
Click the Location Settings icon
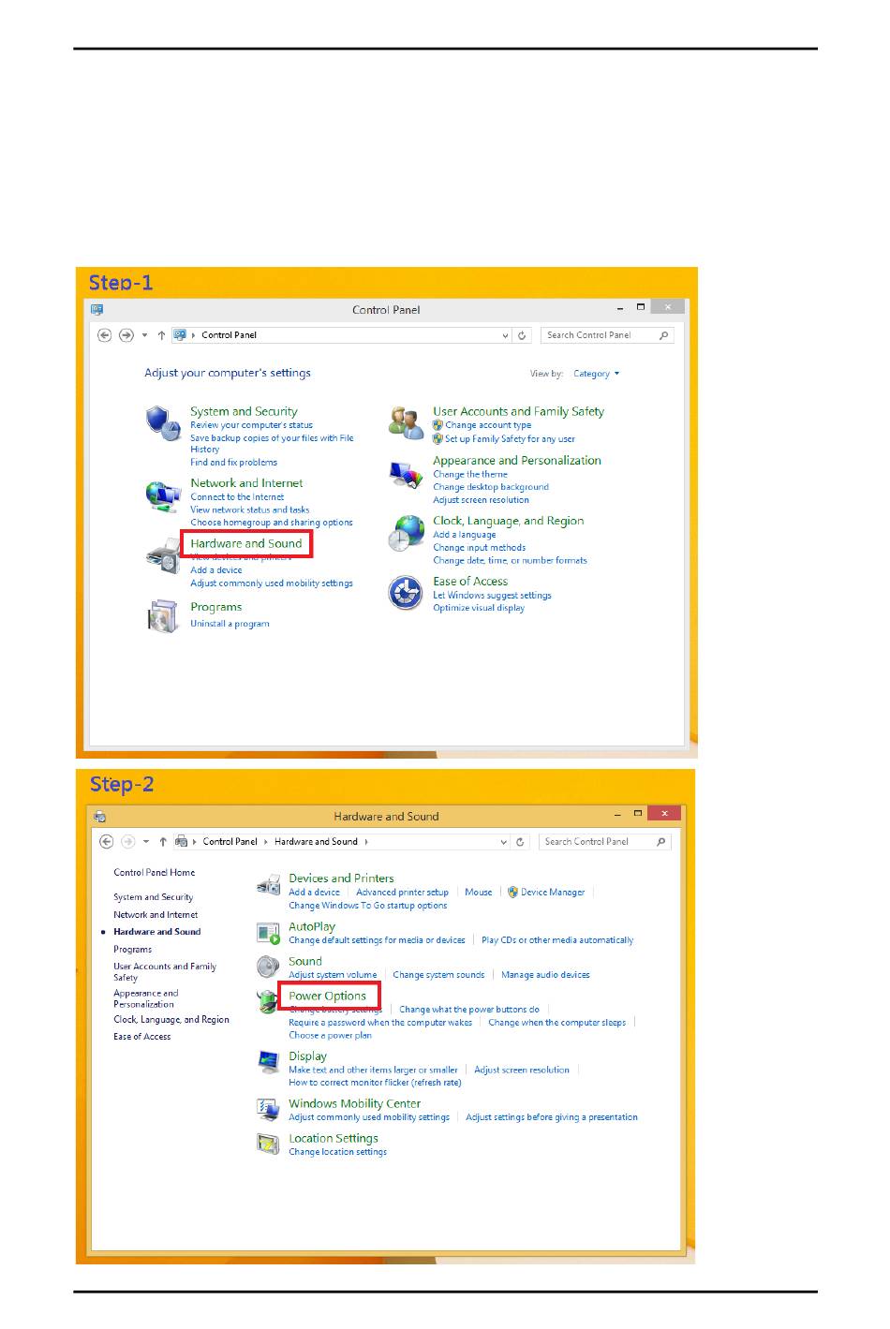(269, 1144)
